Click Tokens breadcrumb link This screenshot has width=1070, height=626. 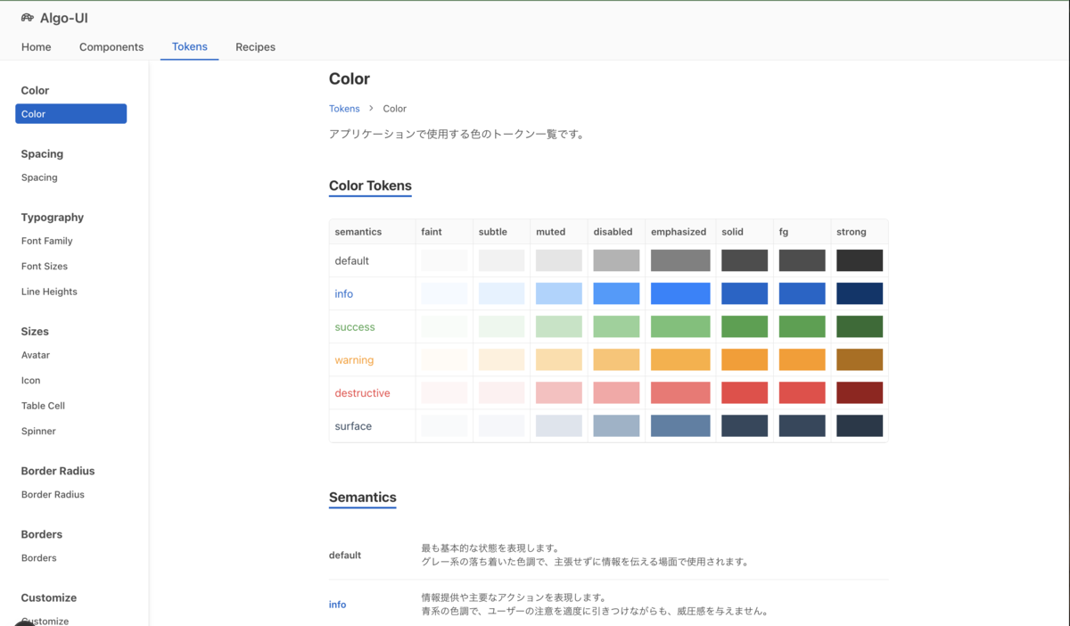point(344,109)
